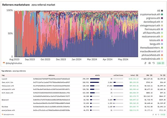167x118 pixels.
Task: Sort table by 30d [$] column header
Action: [x=149, y=75]
